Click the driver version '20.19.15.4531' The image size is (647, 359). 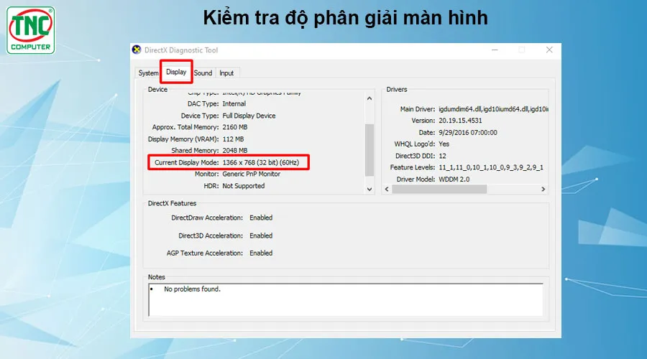coord(460,121)
